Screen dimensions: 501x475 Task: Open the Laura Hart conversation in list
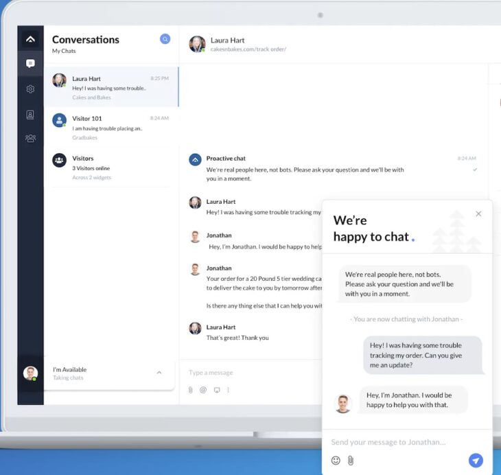coord(111,87)
